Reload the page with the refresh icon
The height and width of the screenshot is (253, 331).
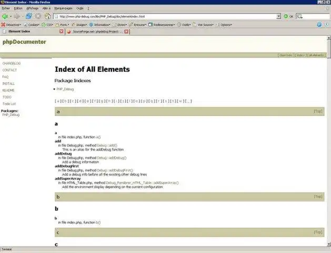click(29, 16)
